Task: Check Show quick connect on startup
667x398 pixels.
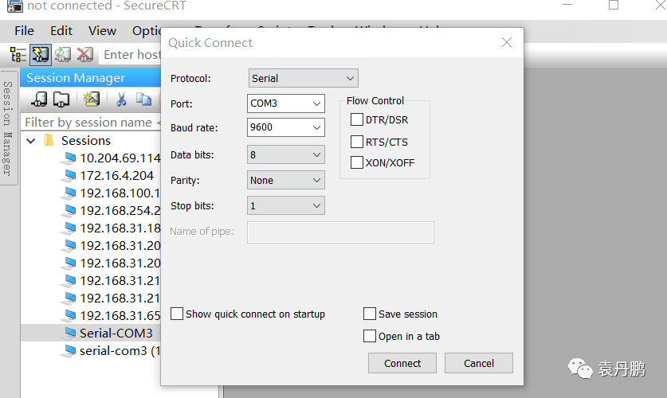Action: (177, 314)
